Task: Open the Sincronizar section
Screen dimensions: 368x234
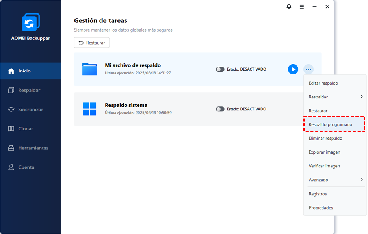Action: [30, 110]
